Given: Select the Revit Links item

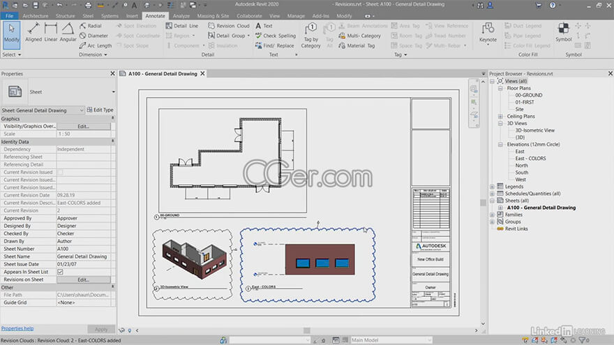Looking at the screenshot, I should pyautogui.click(x=516, y=229).
